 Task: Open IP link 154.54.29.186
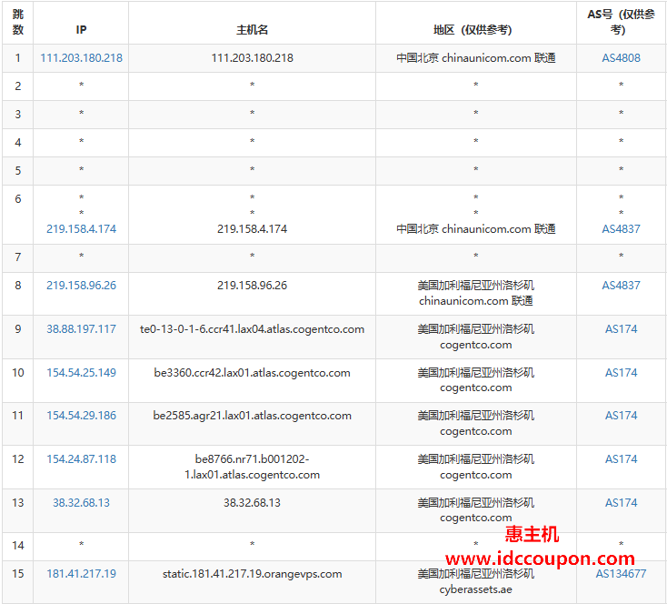[x=81, y=416]
